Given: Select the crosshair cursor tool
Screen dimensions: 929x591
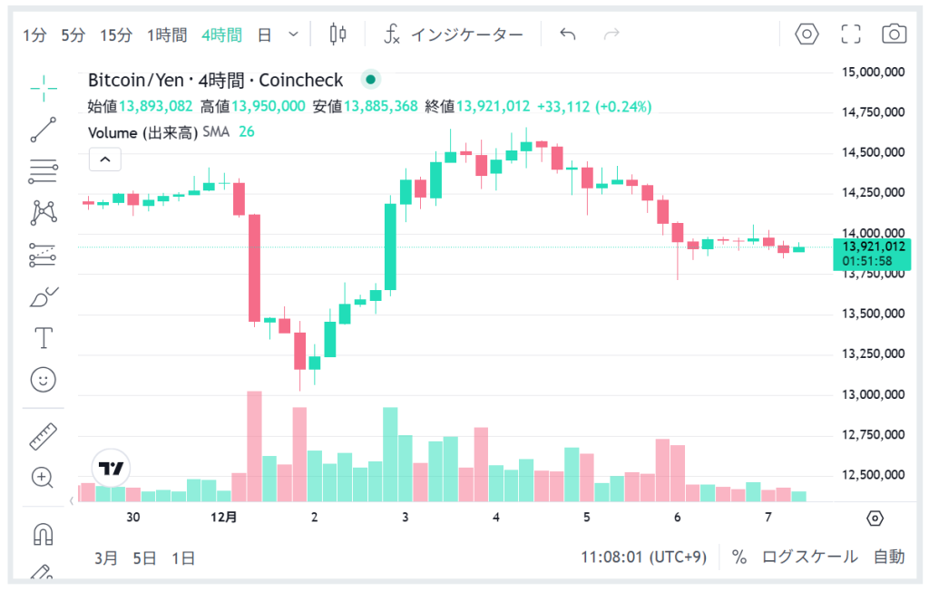Looking at the screenshot, I should click(x=44, y=87).
